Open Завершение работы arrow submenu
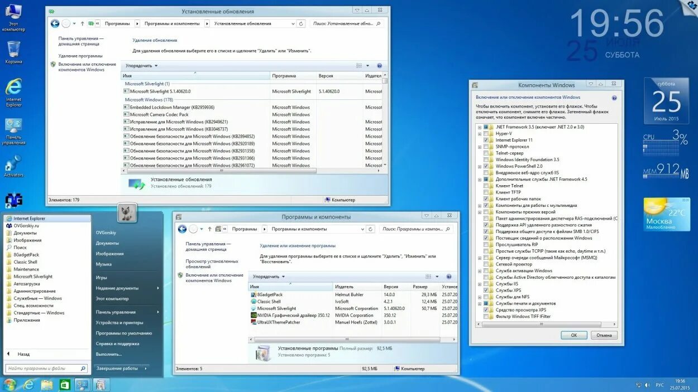The width and height of the screenshot is (698, 392). coord(146,368)
